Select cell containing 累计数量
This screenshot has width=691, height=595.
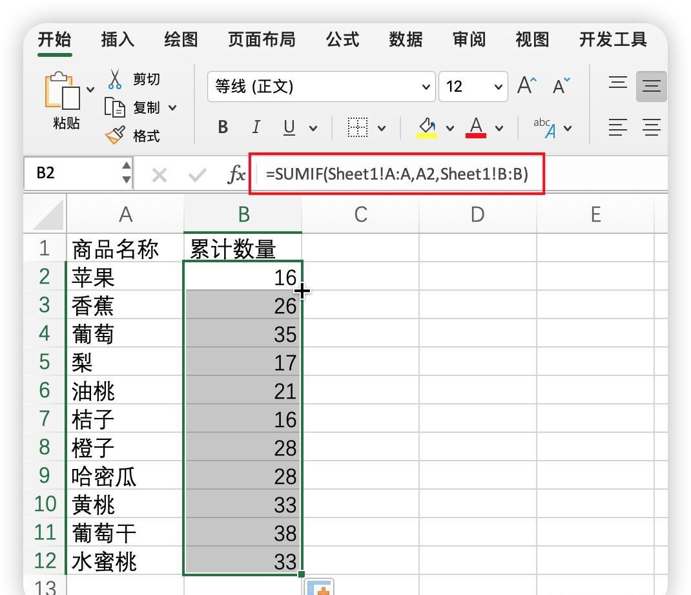243,248
